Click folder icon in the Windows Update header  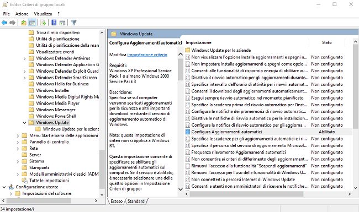114,34
